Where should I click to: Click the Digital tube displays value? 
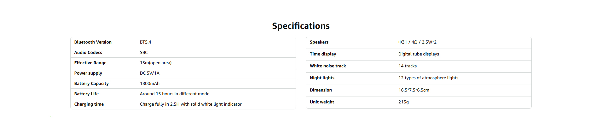click(x=419, y=54)
